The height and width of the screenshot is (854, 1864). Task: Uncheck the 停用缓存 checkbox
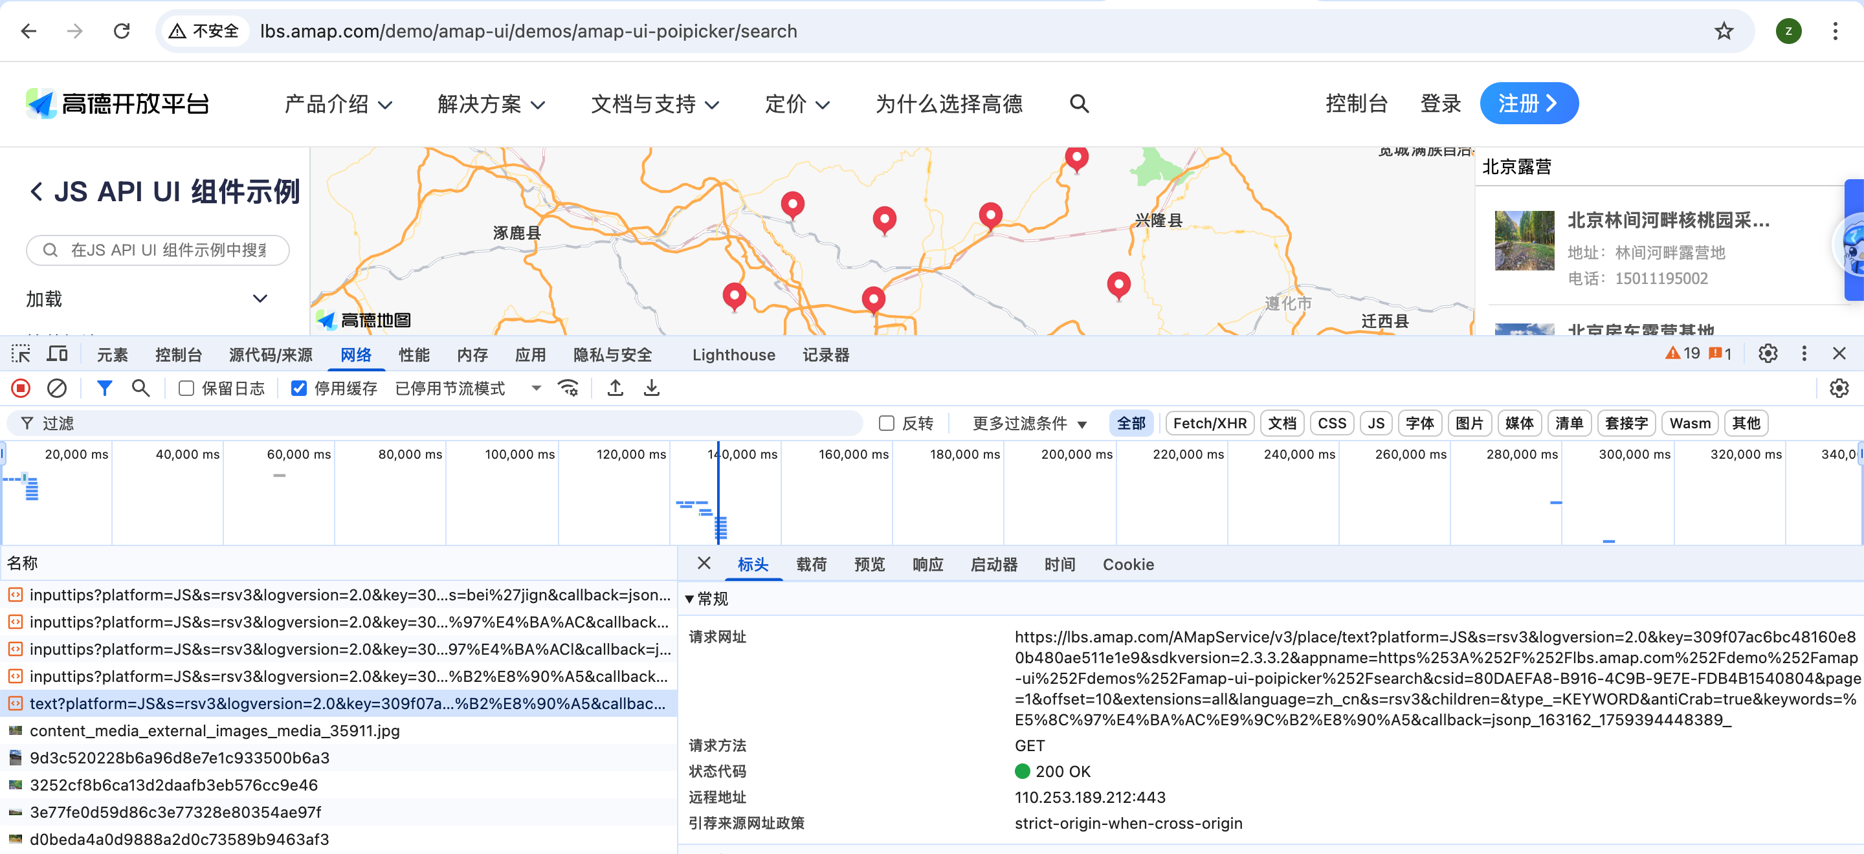(299, 388)
